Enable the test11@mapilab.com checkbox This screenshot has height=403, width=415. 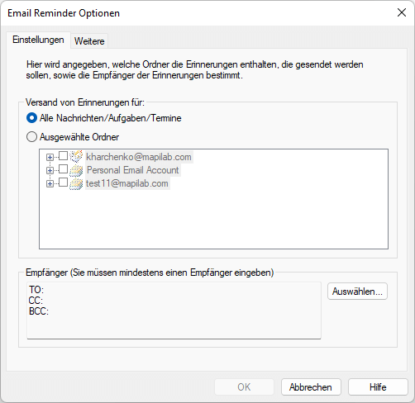tap(63, 183)
